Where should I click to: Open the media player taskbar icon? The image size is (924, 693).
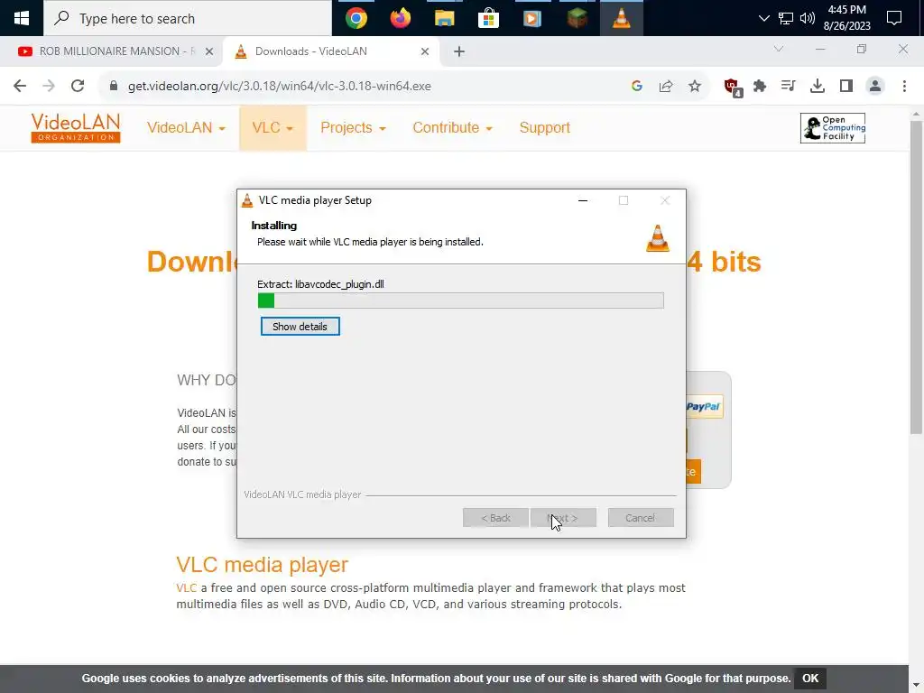click(x=532, y=18)
